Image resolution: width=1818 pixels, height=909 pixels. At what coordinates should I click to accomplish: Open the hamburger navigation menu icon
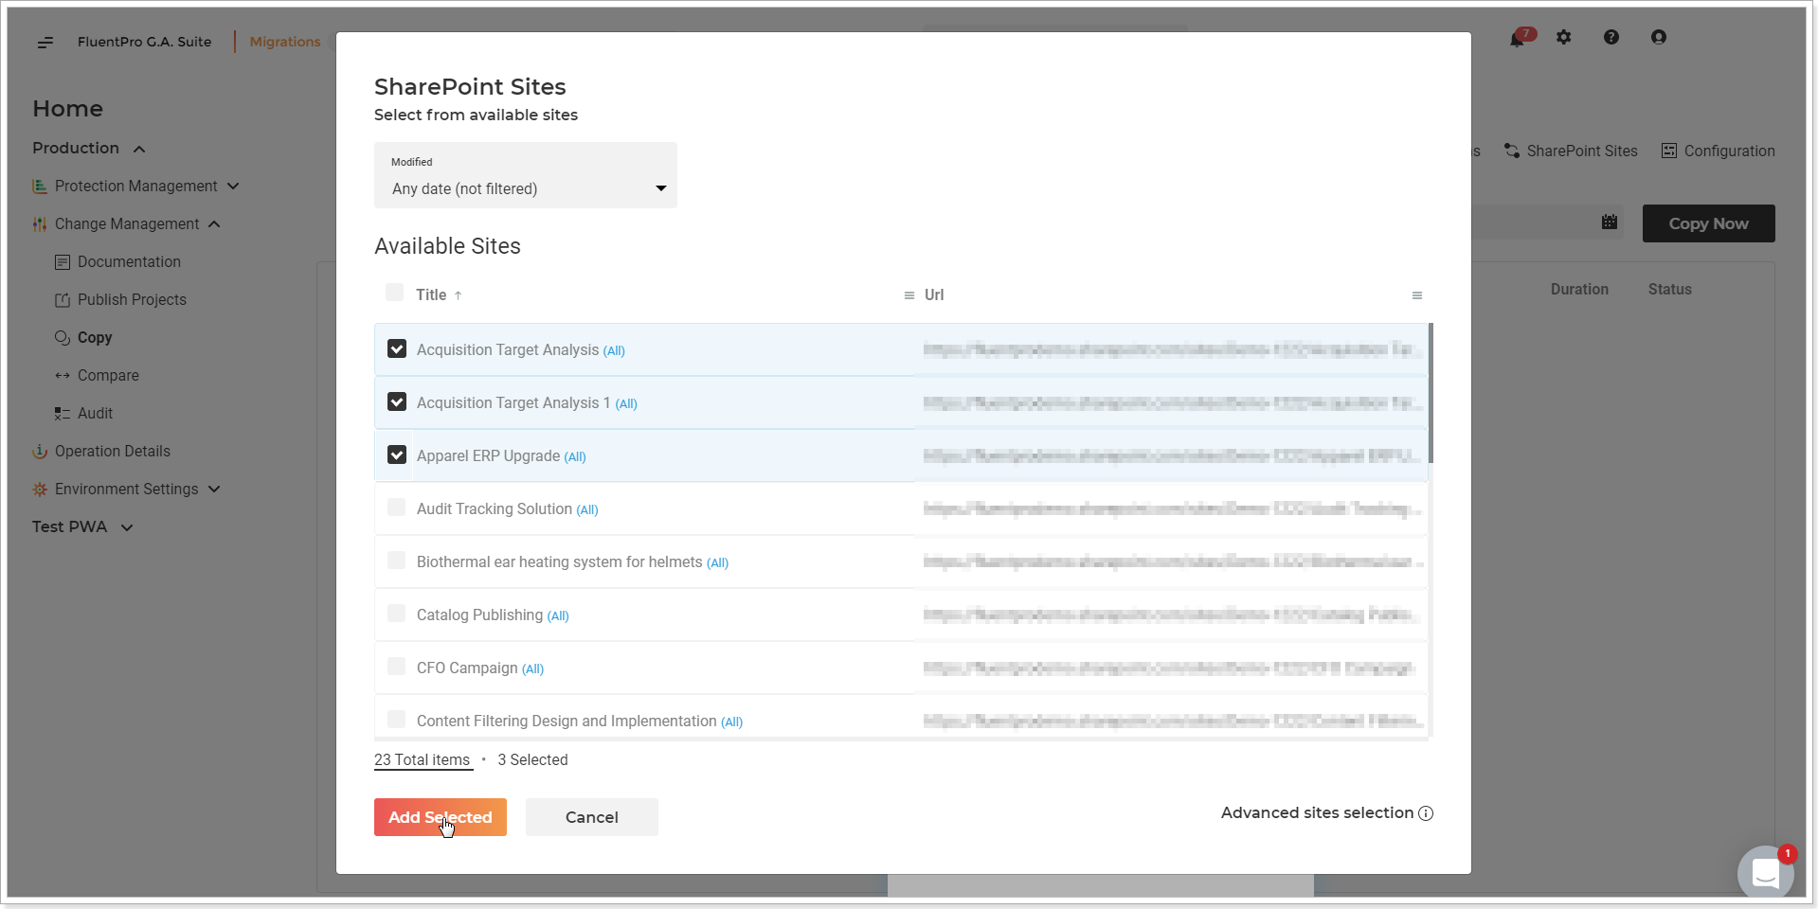point(45,42)
